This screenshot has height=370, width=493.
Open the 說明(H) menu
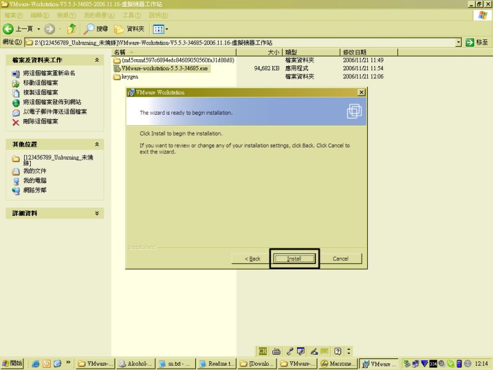[158, 15]
